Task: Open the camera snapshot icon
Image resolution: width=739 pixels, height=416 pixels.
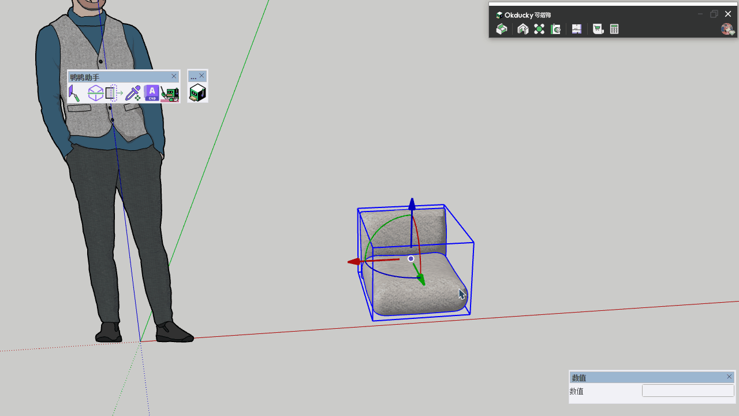Action: tap(555, 29)
